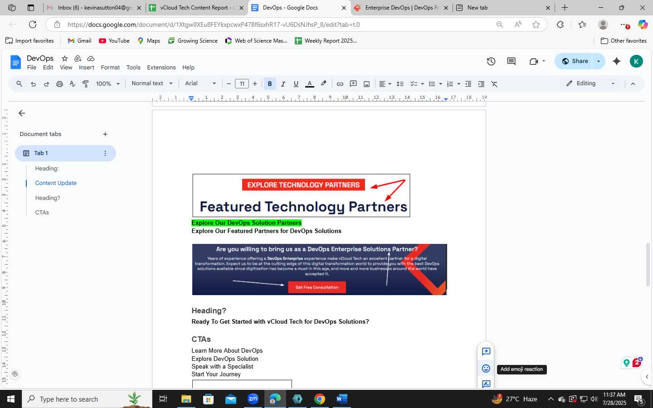Insert an image

(x=366, y=84)
